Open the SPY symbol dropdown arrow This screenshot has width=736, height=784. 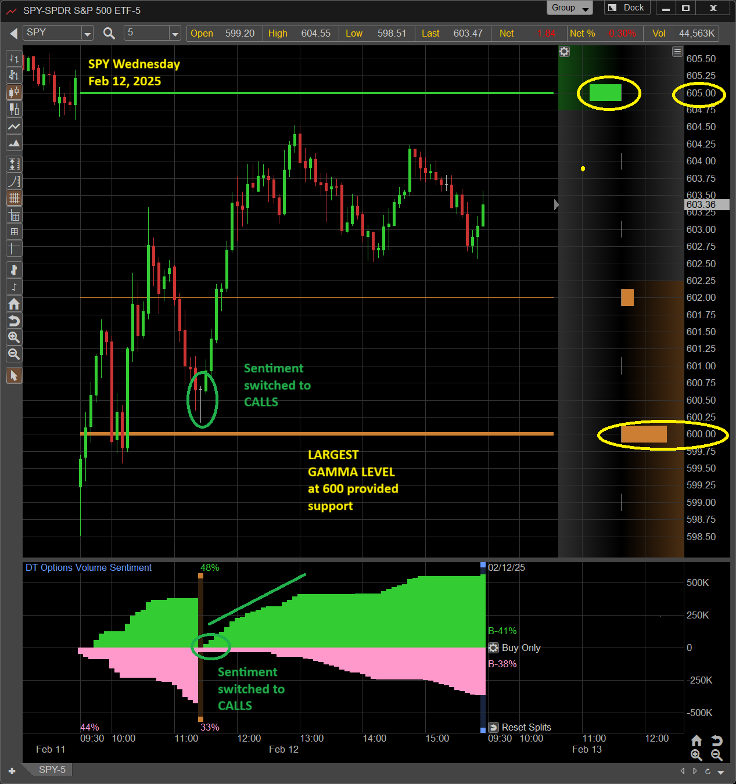(87, 34)
